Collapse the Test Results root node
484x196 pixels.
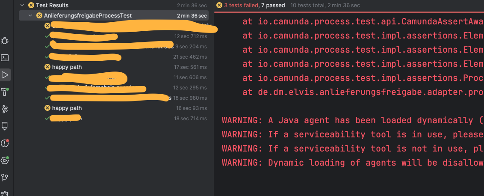click(21, 6)
